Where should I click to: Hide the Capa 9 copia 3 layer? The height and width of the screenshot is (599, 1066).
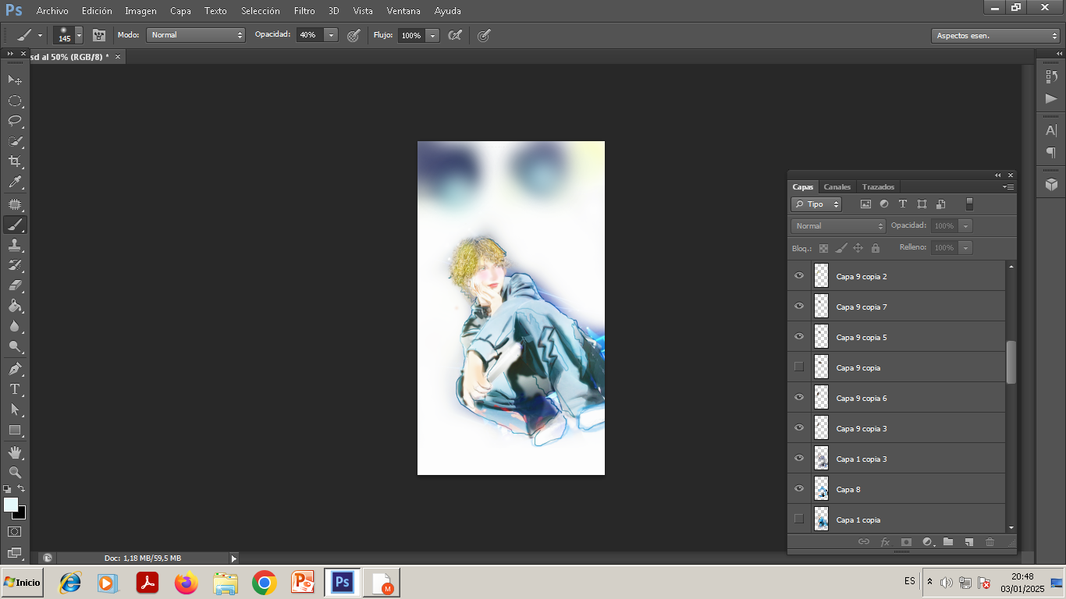[798, 428]
